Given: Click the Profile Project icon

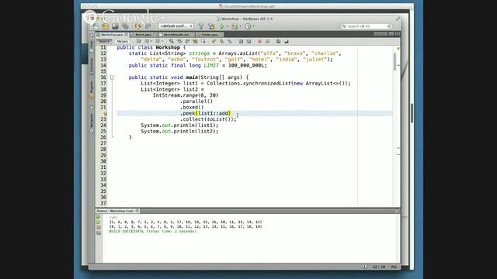Looking at the screenshot, I should pos(248,26).
